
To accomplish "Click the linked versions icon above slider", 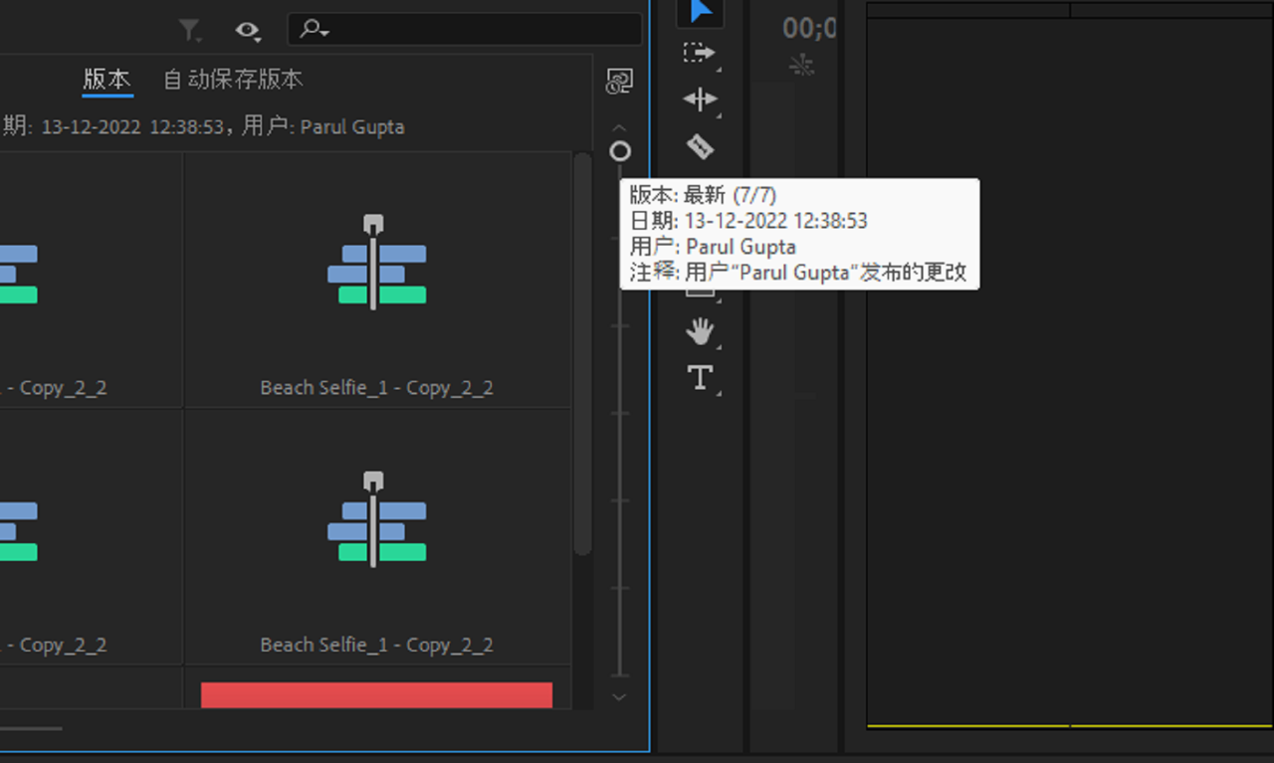I will coord(619,82).
